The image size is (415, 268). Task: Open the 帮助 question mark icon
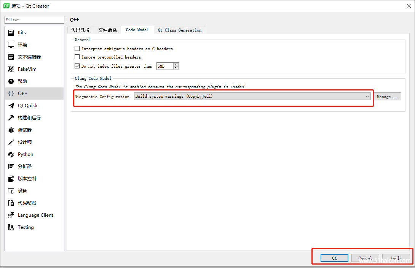coord(11,81)
